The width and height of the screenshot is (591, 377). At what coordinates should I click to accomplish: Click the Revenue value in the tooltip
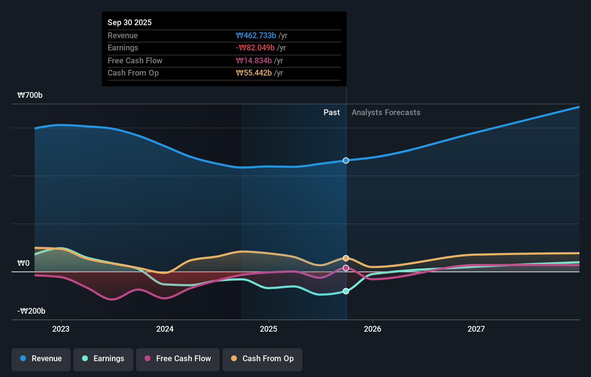click(256, 36)
